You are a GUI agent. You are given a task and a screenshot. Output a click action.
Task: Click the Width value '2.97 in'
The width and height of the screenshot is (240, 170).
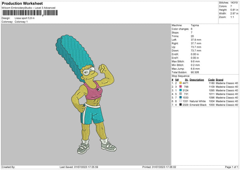pos(234,14)
